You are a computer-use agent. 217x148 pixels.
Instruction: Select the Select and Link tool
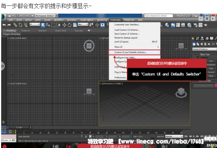[x=15, y=25]
